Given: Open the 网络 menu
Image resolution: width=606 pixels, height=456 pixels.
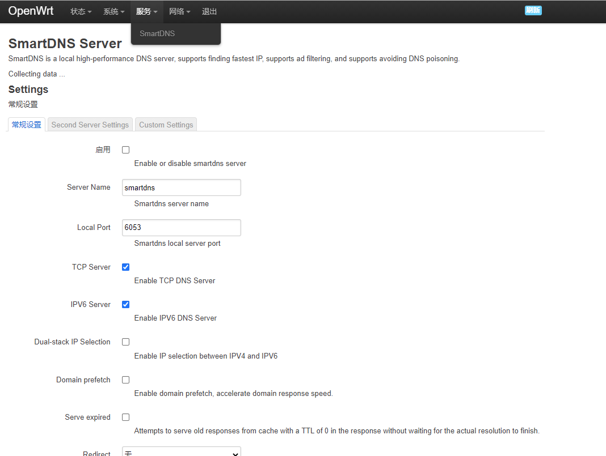Looking at the screenshot, I should tap(180, 11).
